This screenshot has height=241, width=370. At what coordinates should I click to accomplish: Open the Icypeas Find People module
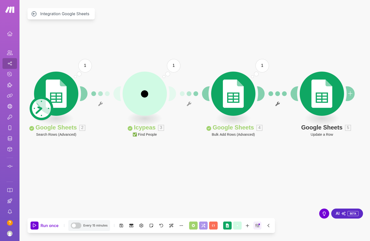pos(145,94)
